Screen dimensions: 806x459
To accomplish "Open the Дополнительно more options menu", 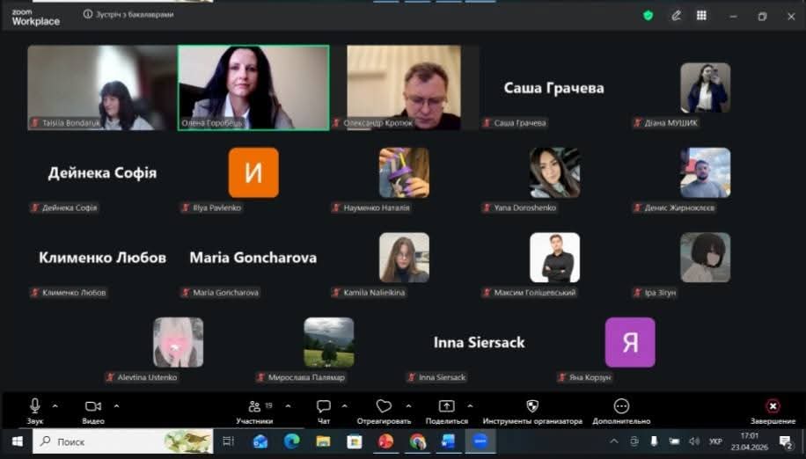I will pos(621,406).
